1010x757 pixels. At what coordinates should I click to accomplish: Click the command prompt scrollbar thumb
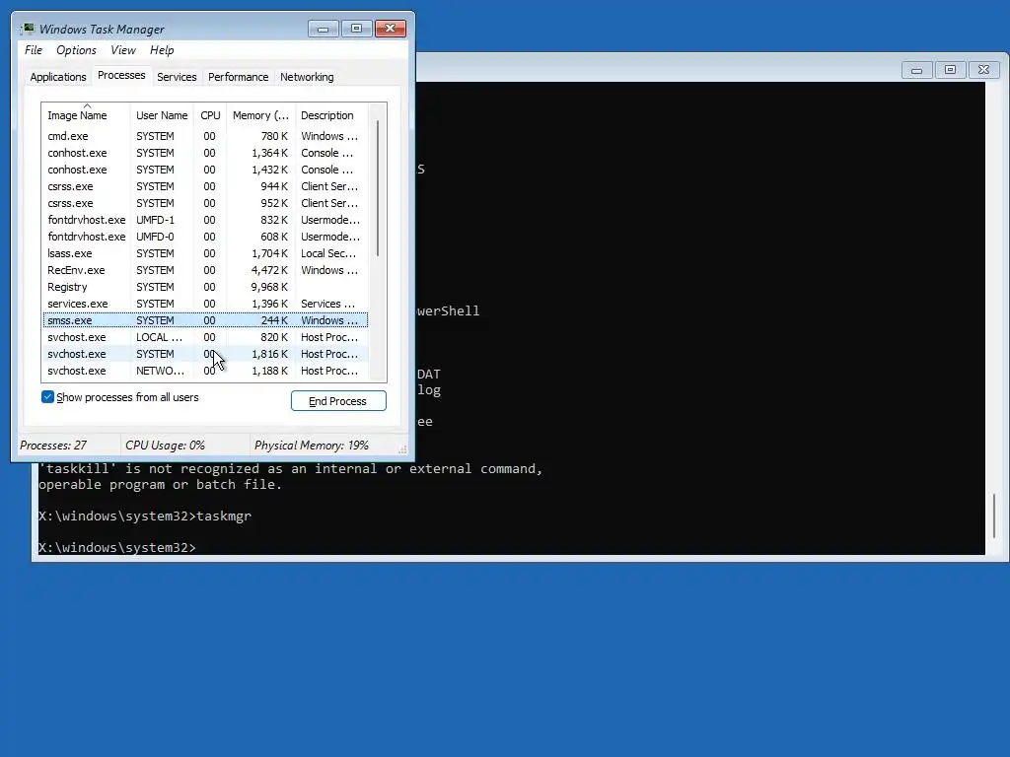(994, 515)
